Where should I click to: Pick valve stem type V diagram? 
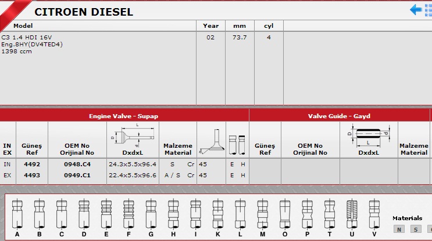click(x=374, y=214)
